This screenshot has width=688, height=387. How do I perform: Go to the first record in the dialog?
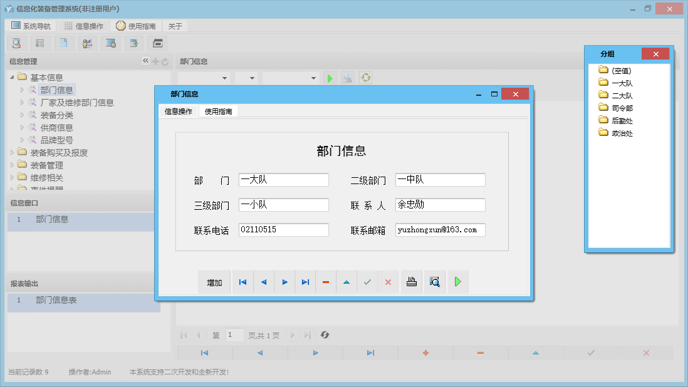point(242,282)
